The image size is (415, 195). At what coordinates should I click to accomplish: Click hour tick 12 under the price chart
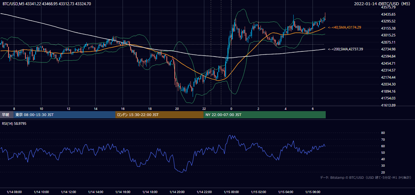[x=69, y=109]
